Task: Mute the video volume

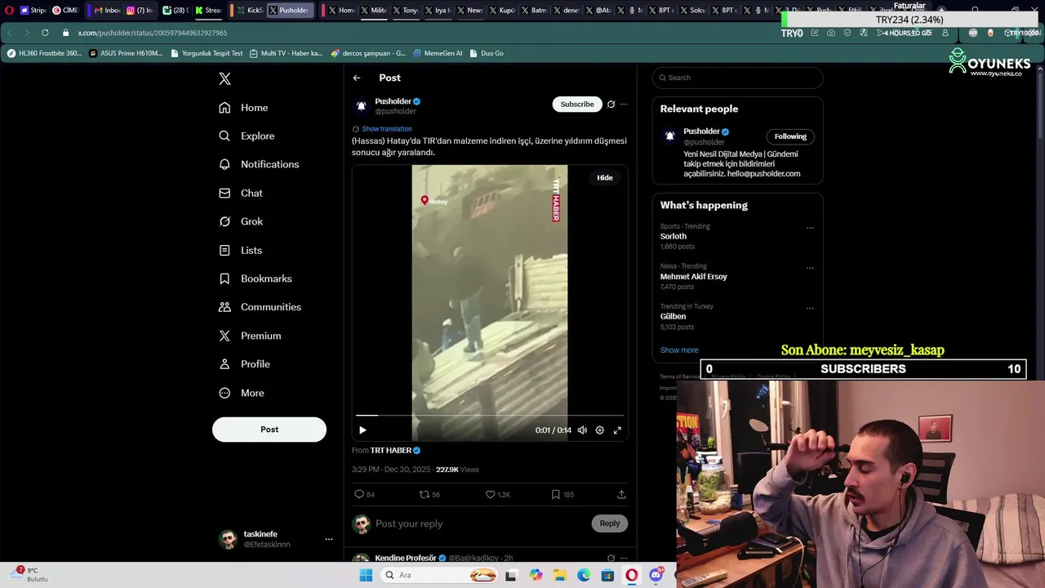Action: pyautogui.click(x=582, y=430)
